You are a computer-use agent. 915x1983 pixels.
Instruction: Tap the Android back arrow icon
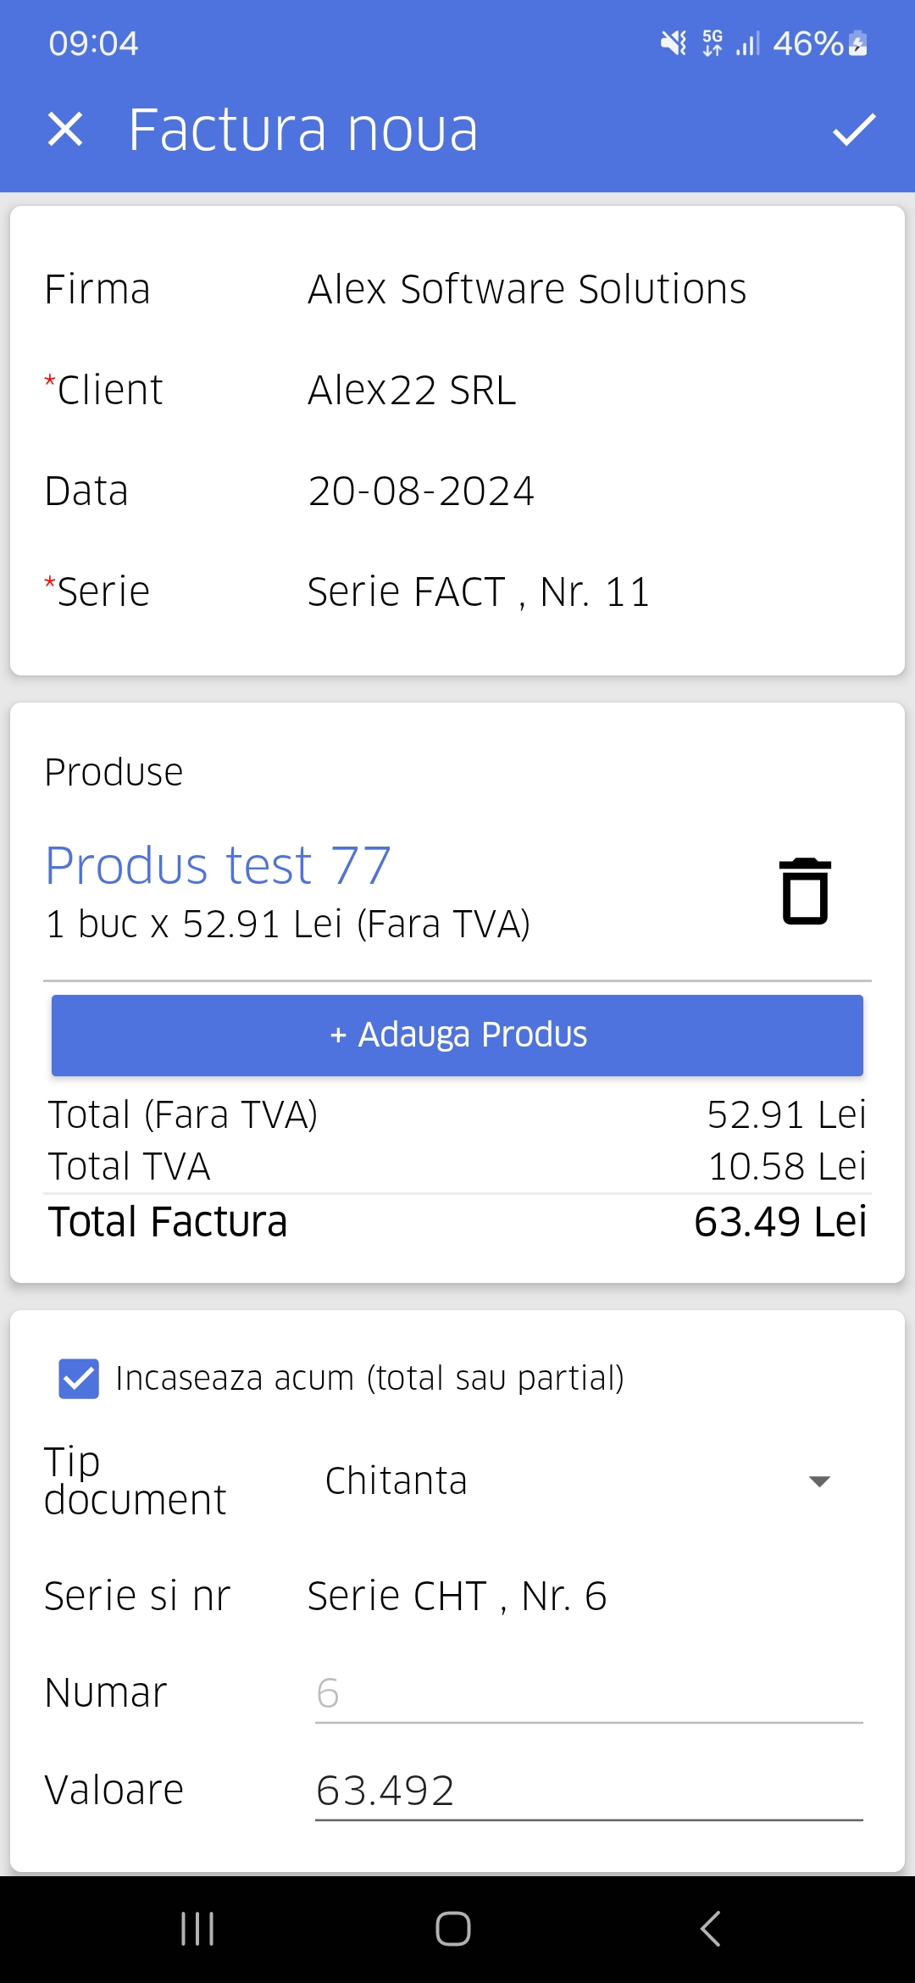[x=710, y=1929]
